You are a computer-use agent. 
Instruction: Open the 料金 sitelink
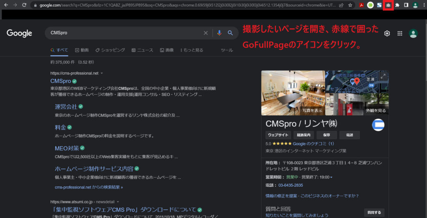[x=60, y=127]
